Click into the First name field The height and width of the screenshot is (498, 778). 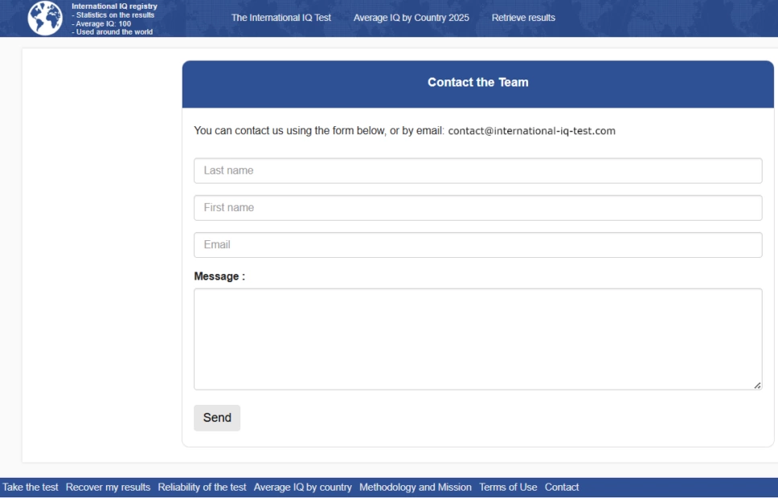pyautogui.click(x=477, y=208)
